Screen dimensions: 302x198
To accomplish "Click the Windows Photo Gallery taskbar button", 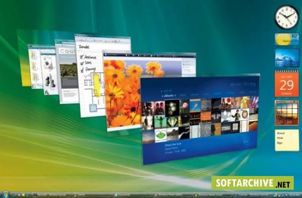I will [173, 195].
